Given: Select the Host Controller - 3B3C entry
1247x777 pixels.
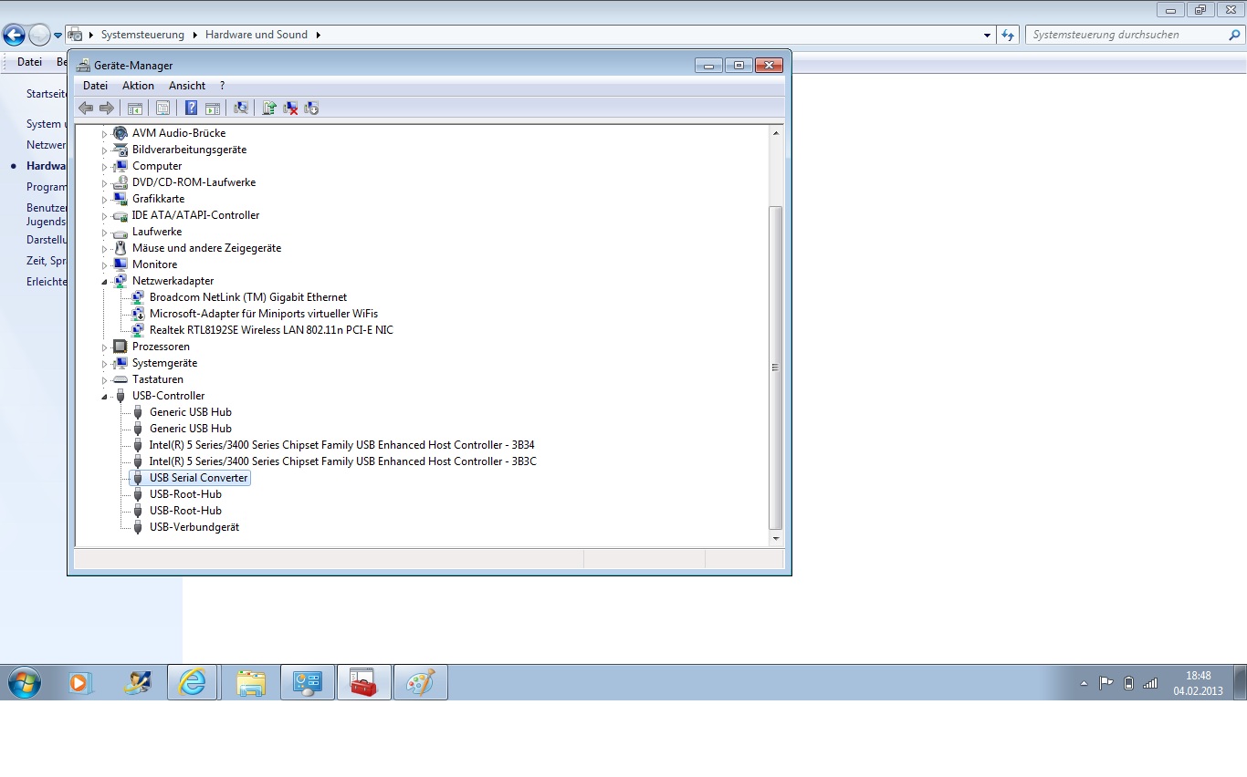Looking at the screenshot, I should click(342, 461).
